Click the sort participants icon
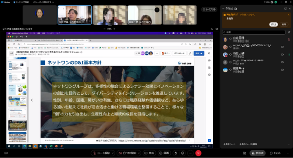Viewport: 293px width, 158px height. point(289,32)
